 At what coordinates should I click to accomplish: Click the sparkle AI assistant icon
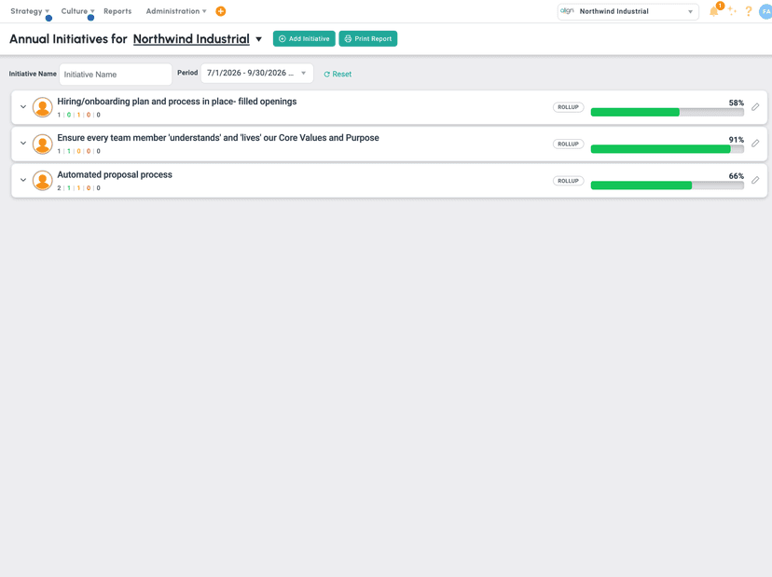[x=732, y=11]
